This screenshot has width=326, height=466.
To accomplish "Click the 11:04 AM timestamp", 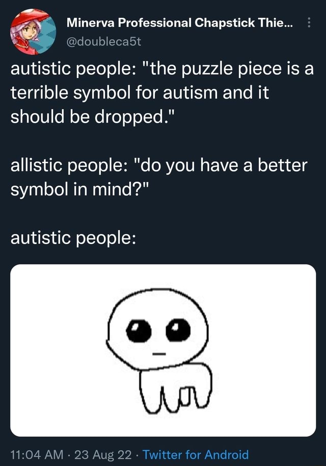I will (37, 454).
